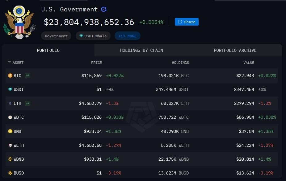Click the WBNB token icon
This screenshot has width=286, height=181.
coord(10,159)
